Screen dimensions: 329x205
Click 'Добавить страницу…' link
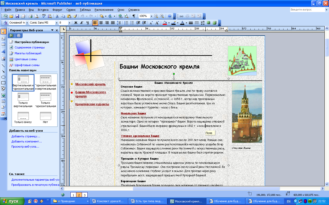(x=26, y=136)
